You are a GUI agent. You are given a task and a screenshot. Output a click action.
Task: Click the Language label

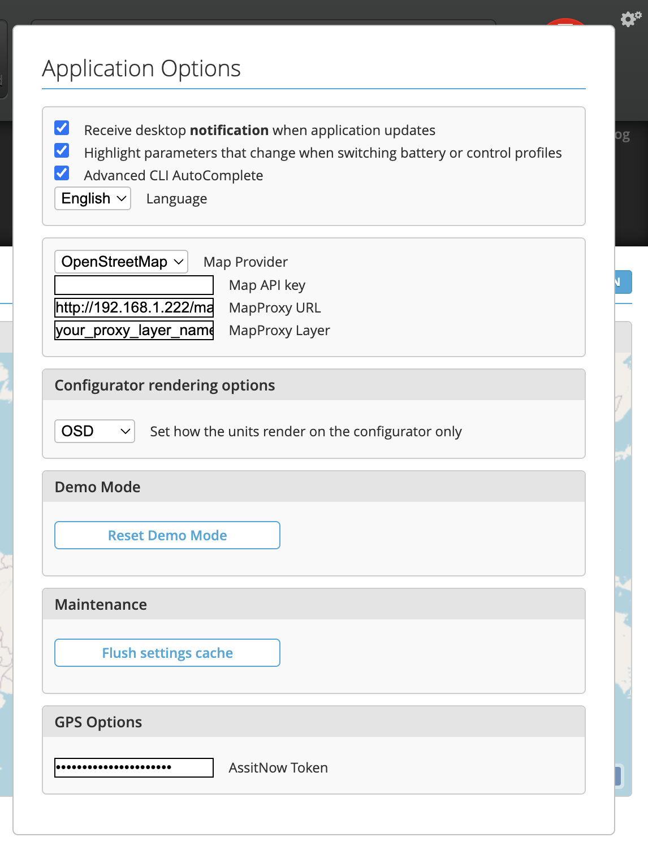click(x=176, y=199)
